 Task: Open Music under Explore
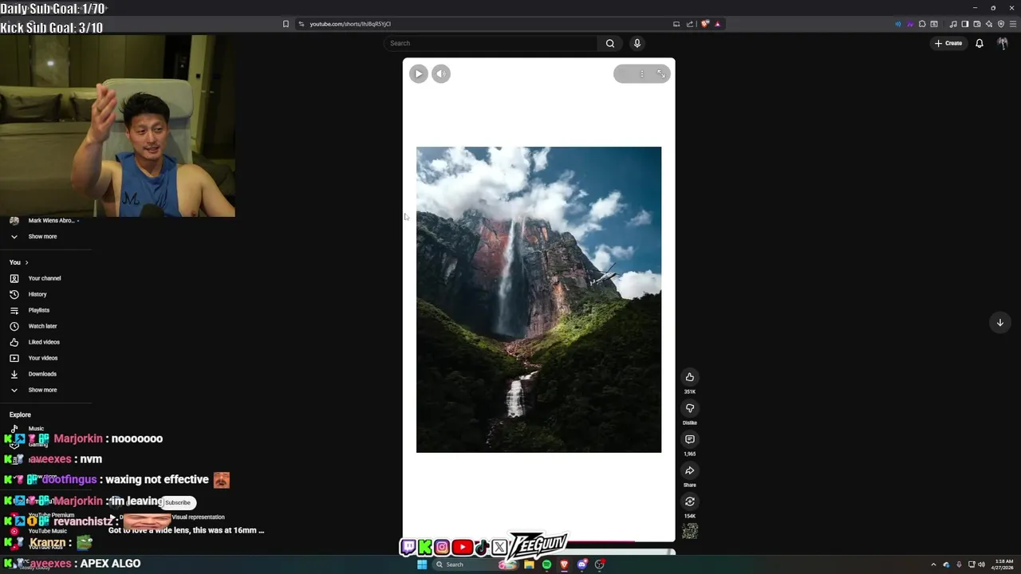[36, 428]
